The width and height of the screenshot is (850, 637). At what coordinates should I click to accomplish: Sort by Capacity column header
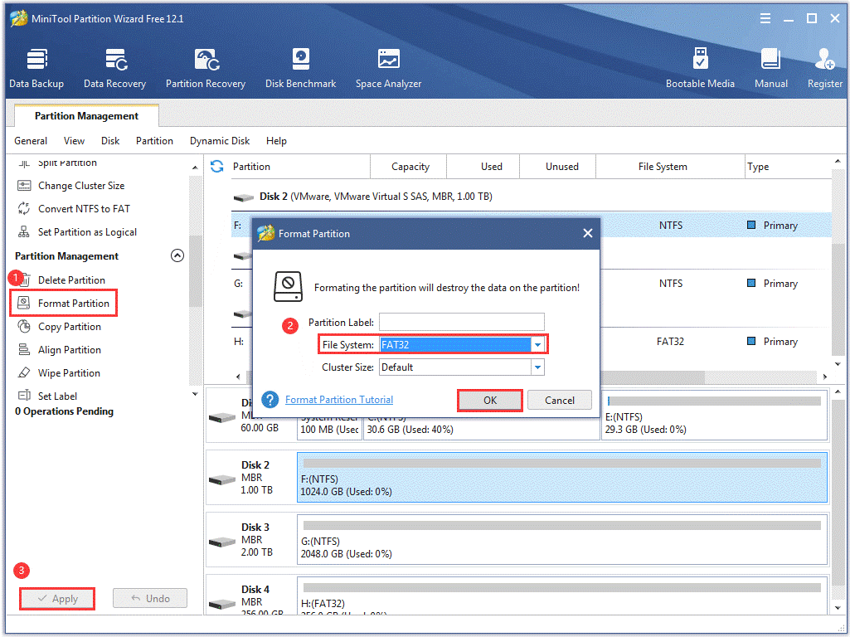click(x=410, y=167)
